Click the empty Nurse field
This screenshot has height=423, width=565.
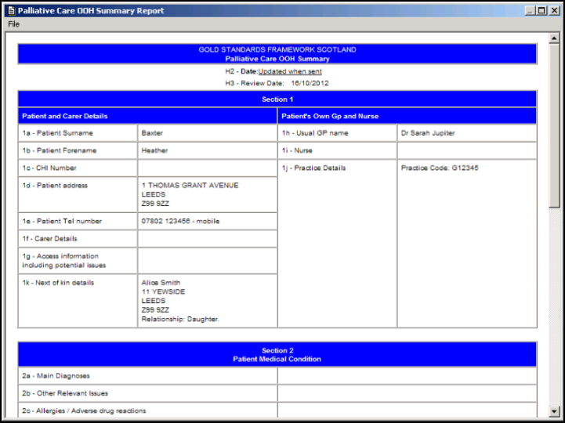466,150
